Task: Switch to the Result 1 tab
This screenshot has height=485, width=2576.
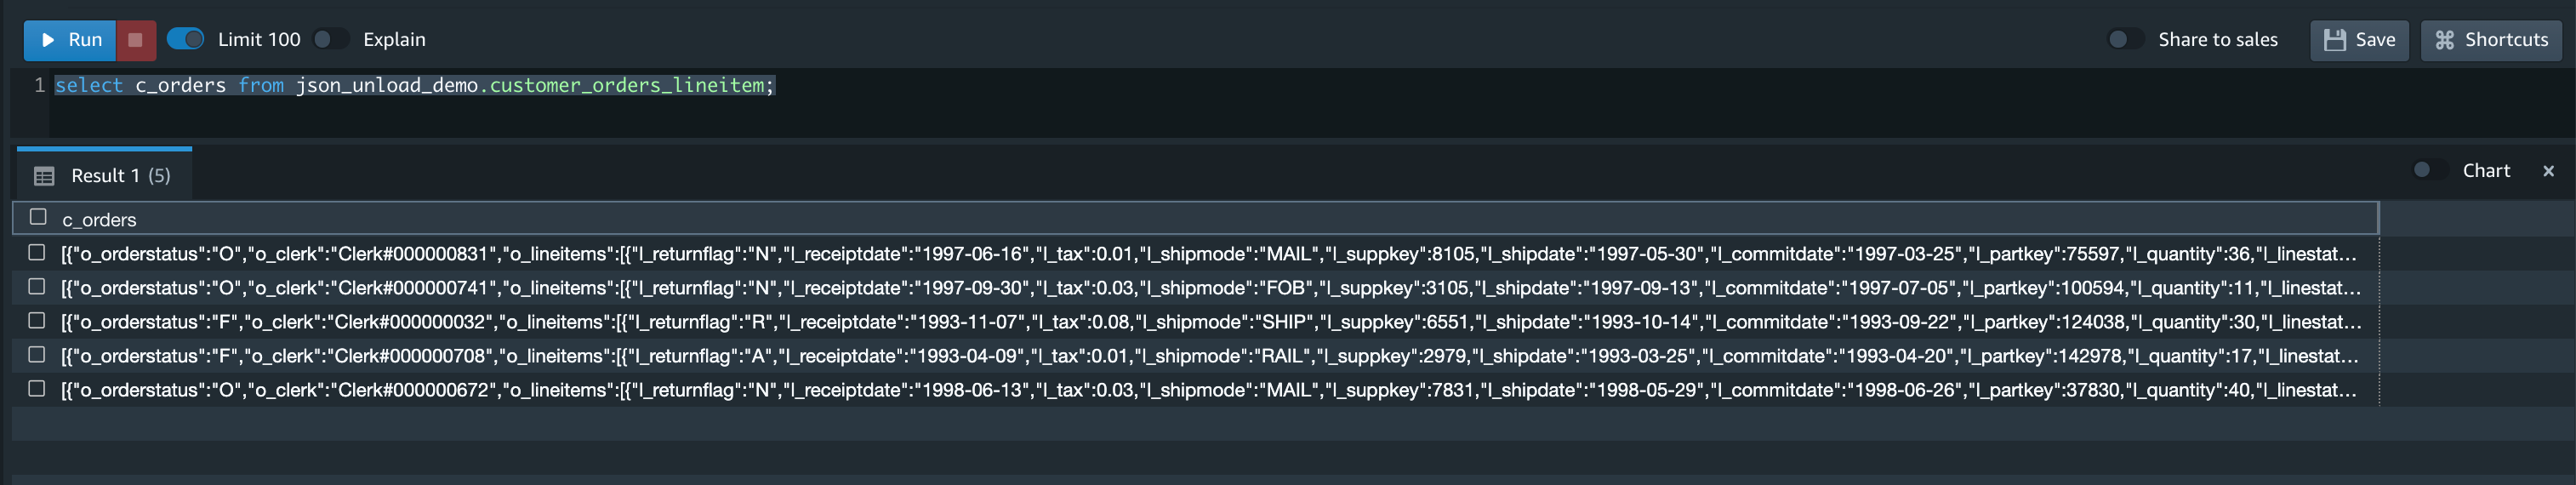Action: 104,175
